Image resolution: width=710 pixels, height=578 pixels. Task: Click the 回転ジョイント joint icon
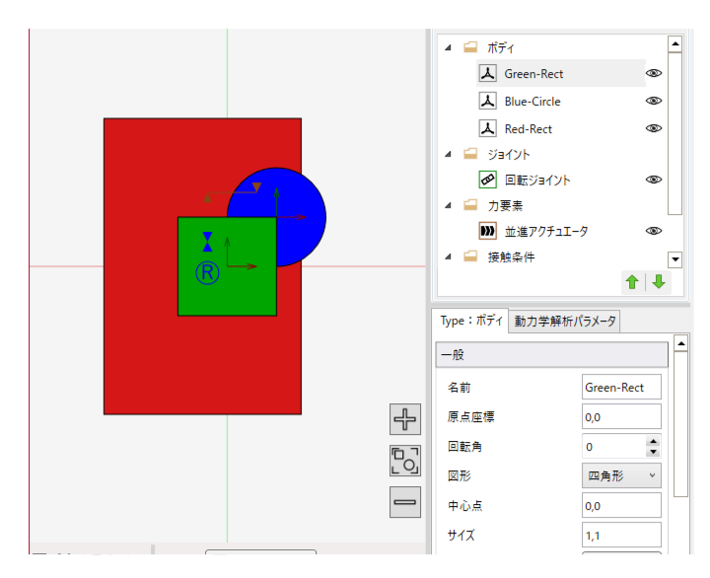click(487, 181)
